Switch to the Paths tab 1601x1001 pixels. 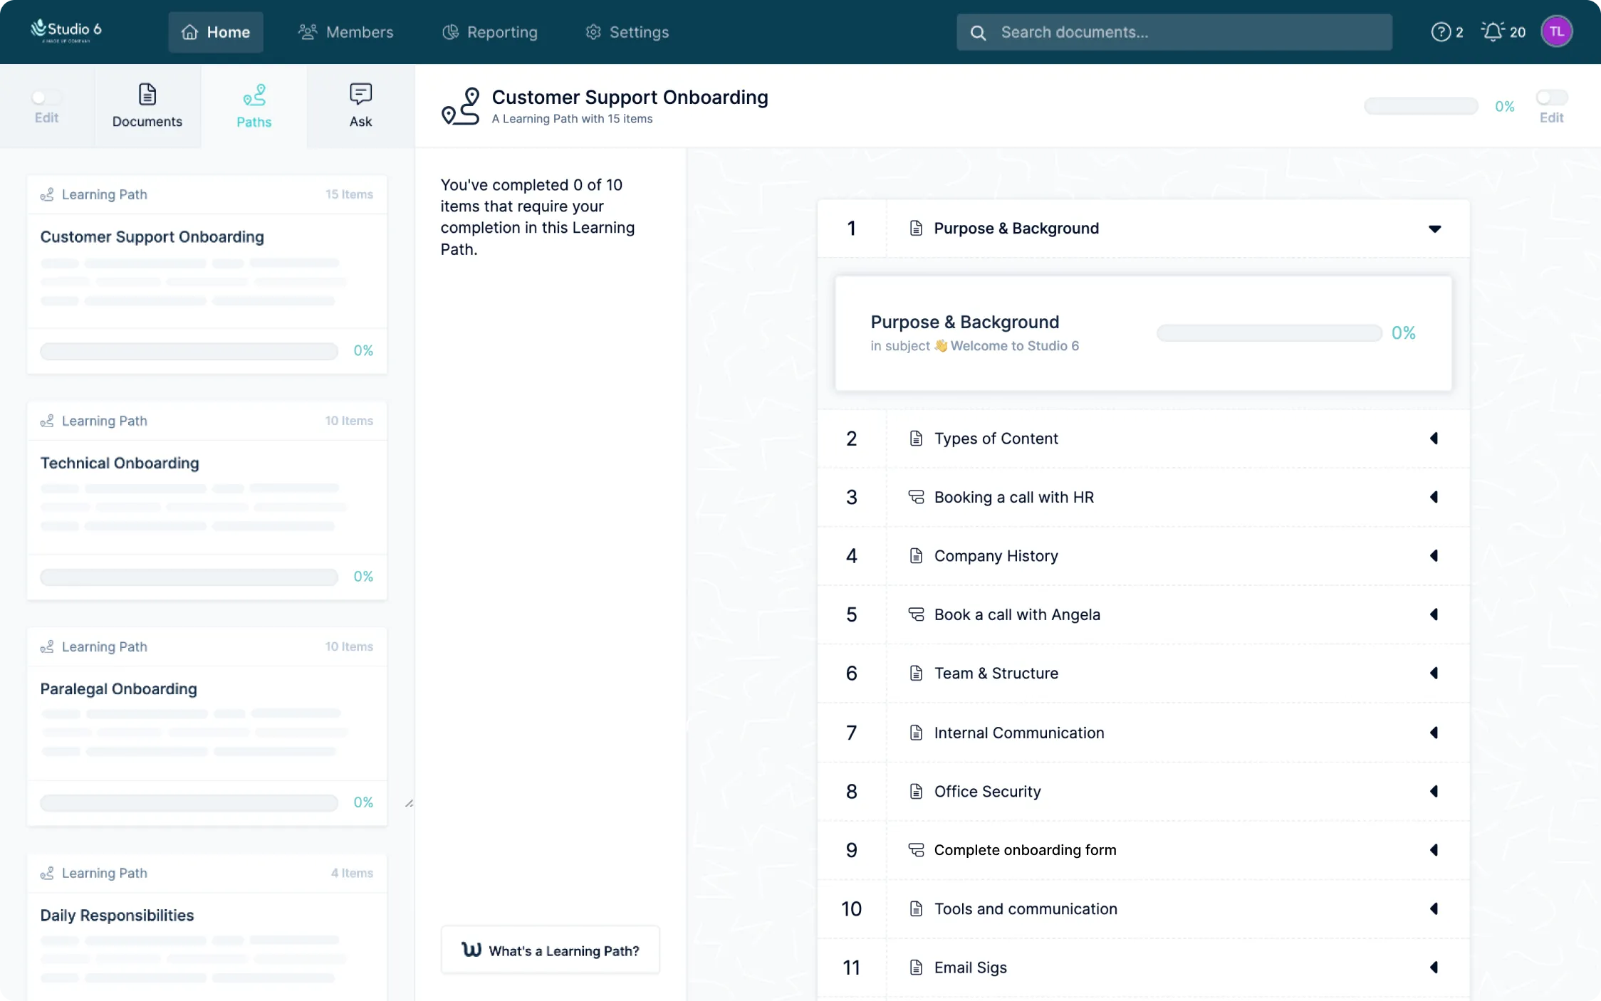tap(254, 106)
